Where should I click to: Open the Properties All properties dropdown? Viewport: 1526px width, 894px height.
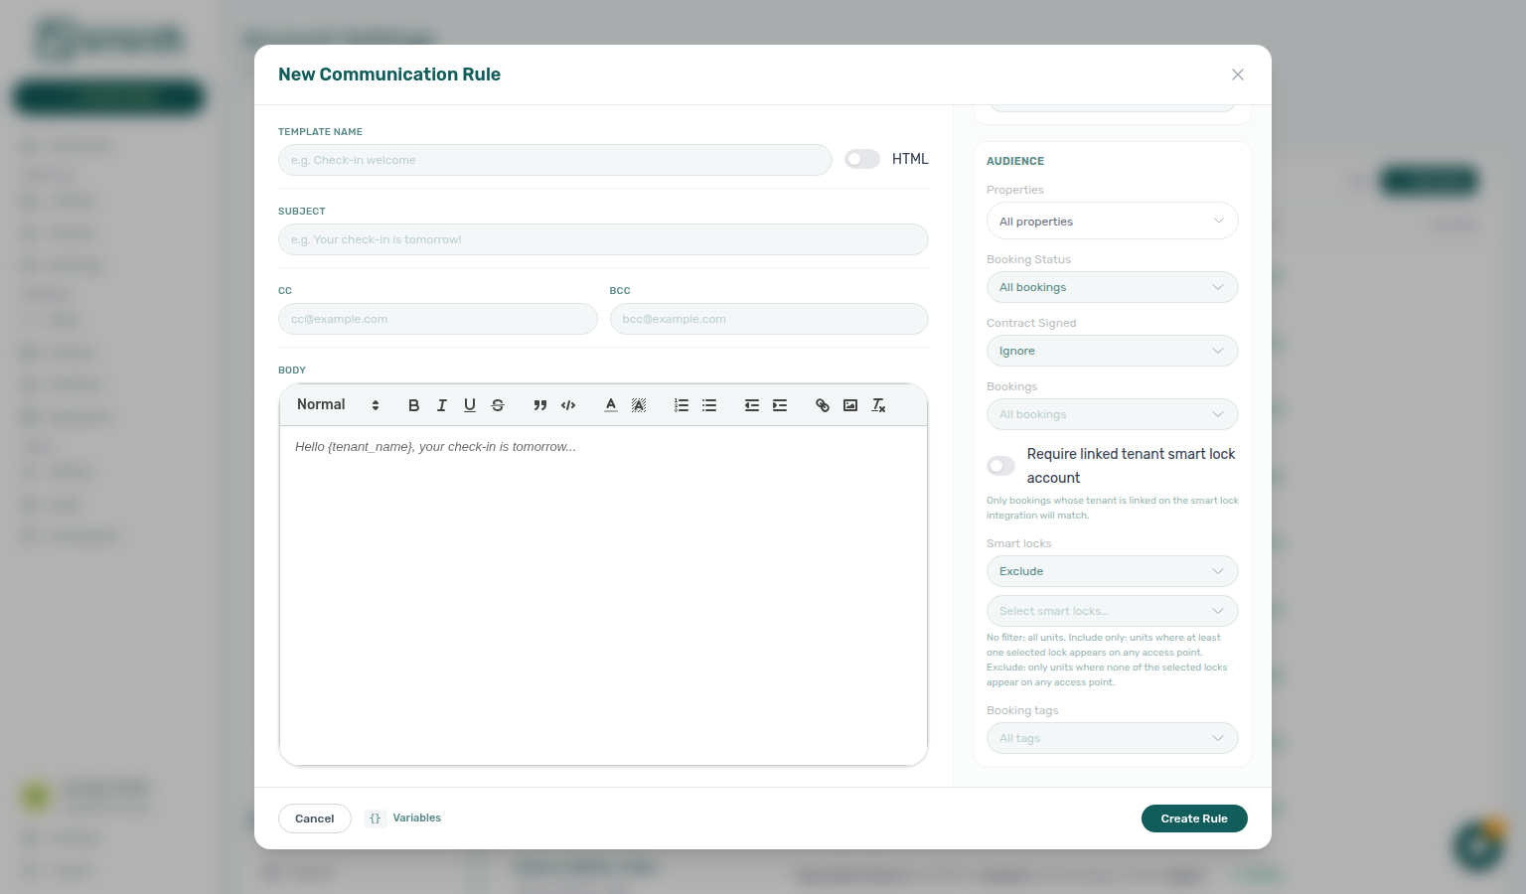click(x=1113, y=221)
